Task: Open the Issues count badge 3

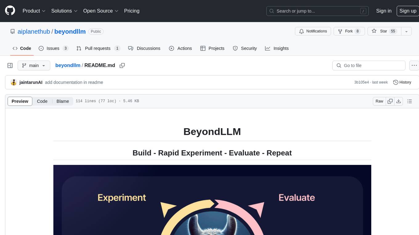Action: click(65, 48)
